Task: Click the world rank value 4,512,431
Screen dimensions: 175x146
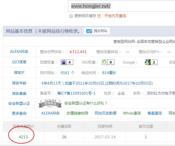Action: point(78,52)
